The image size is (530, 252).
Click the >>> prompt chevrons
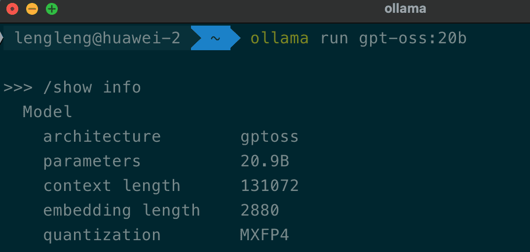tap(18, 88)
